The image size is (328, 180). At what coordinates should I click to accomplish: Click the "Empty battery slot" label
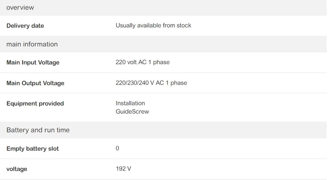[x=32, y=149]
